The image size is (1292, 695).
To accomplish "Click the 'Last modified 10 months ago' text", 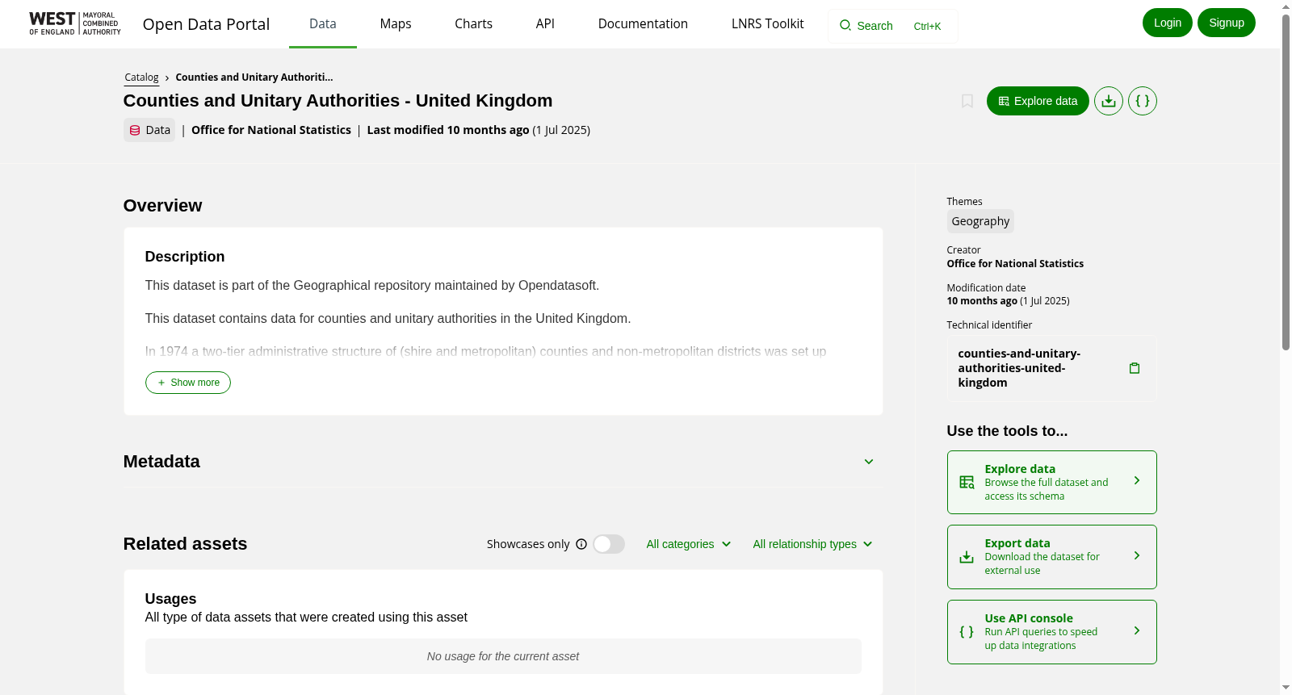I will click(448, 130).
